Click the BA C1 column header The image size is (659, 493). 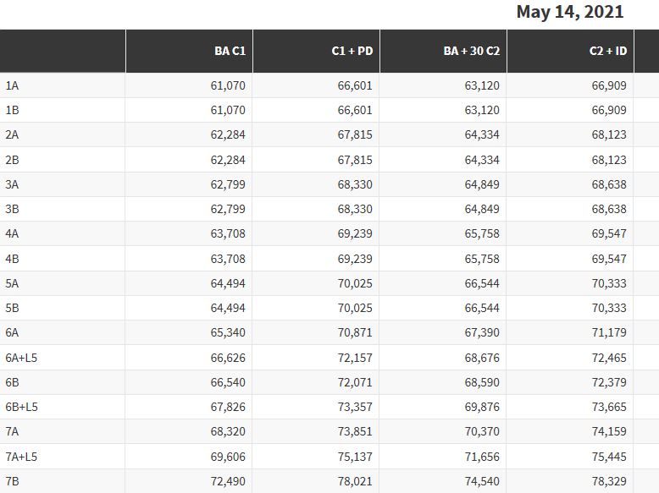(x=230, y=51)
